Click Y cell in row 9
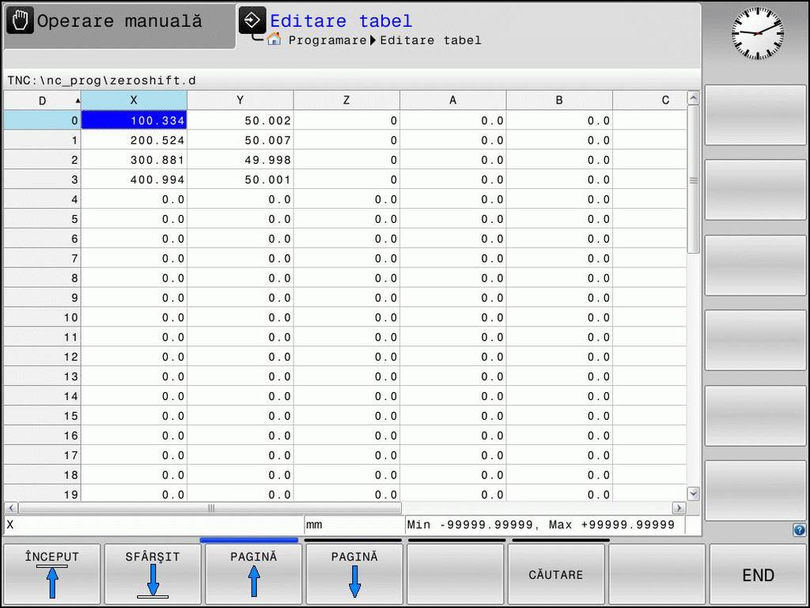Viewport: 810px width, 608px height. point(240,297)
